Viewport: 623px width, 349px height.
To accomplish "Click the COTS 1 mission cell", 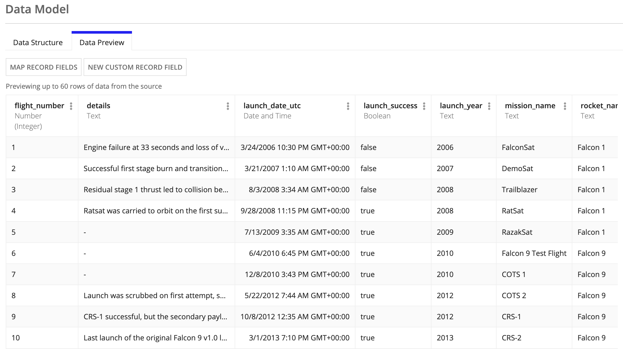I will 534,274.
